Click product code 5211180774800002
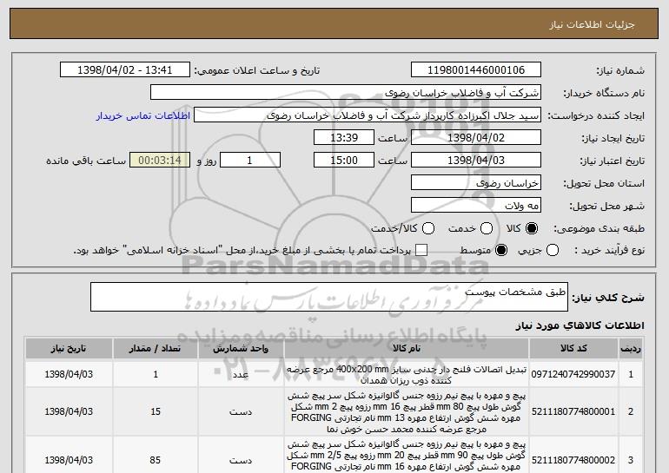This screenshot has width=669, height=473. pos(573,460)
